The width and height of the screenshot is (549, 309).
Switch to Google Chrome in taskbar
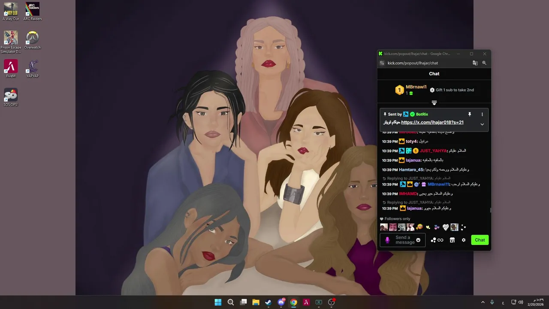click(x=293, y=302)
